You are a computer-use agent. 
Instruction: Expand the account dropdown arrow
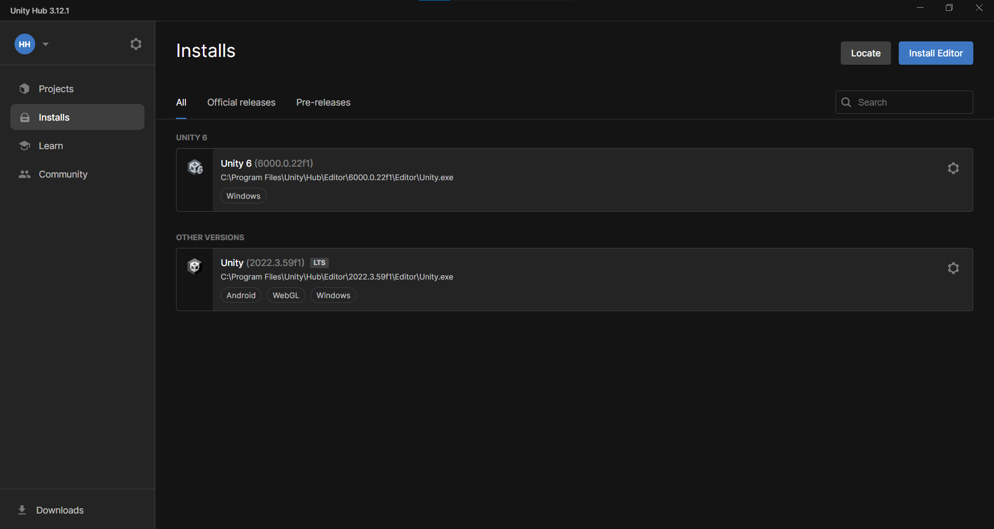[x=46, y=44]
